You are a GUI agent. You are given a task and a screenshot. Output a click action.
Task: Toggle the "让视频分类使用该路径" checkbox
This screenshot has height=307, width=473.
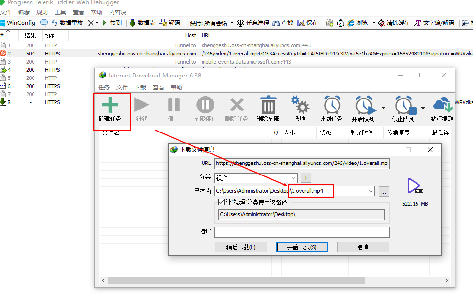click(221, 202)
